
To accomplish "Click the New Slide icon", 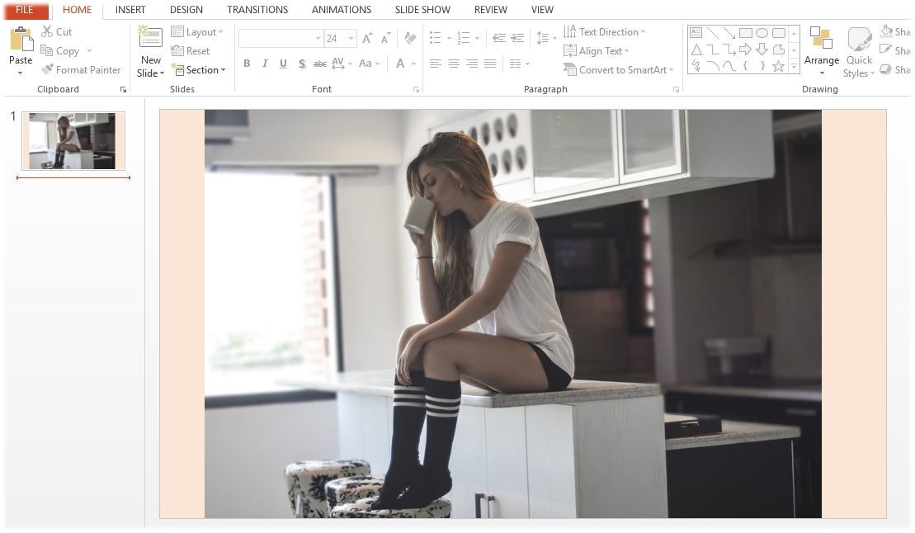I will click(150, 37).
